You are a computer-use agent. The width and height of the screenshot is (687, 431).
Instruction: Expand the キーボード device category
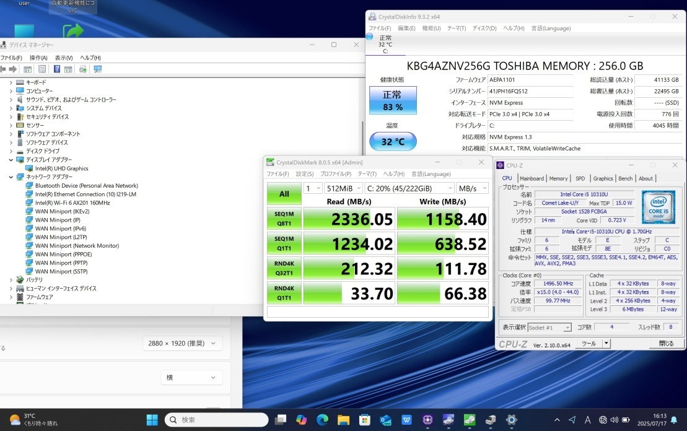click(11, 82)
